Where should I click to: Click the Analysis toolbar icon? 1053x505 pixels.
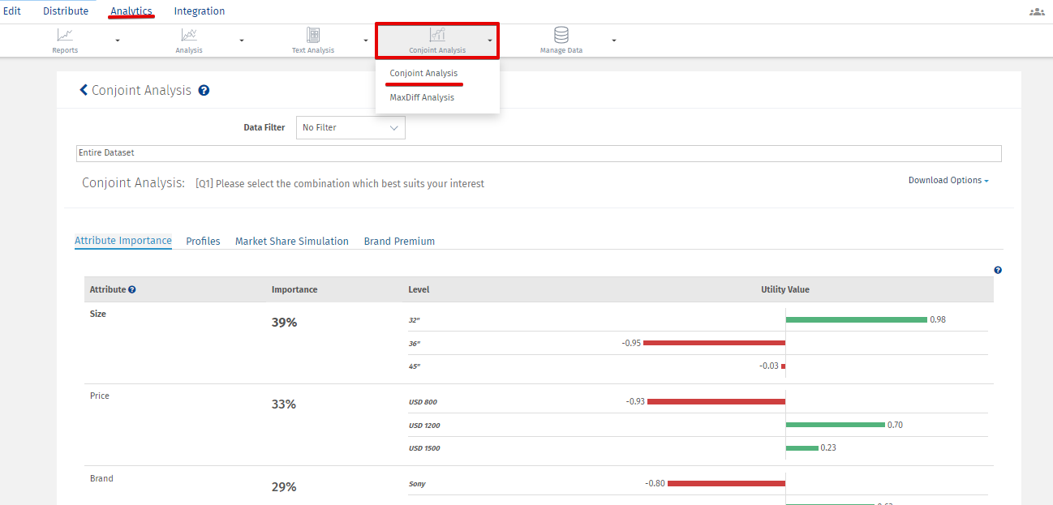coord(189,35)
